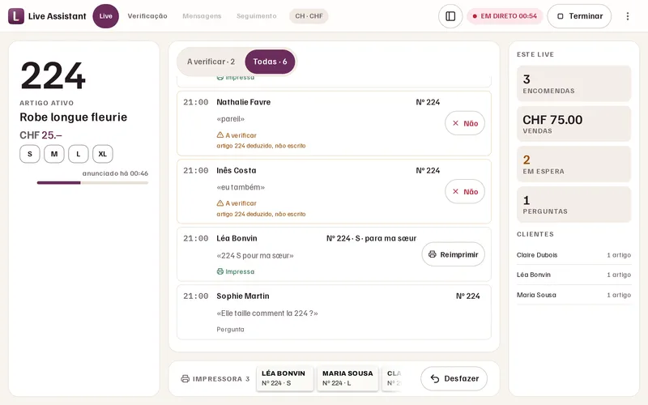Click warning icon in Nathalie Favre's row
This screenshot has height=405, width=648.
pos(220,134)
